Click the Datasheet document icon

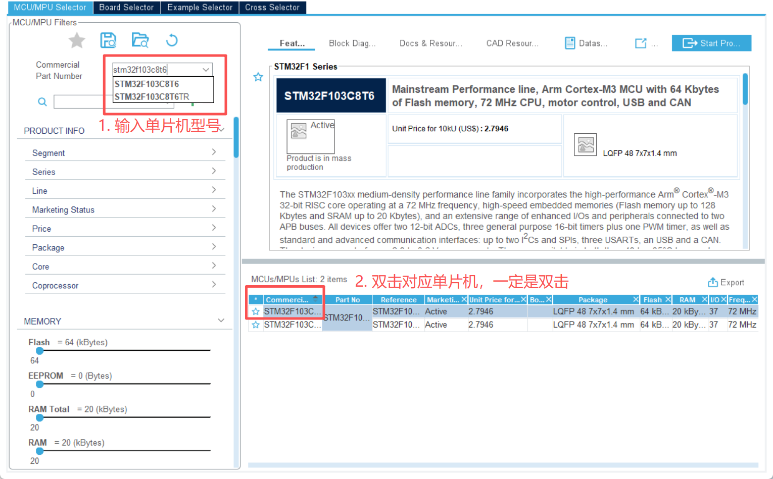[570, 43]
